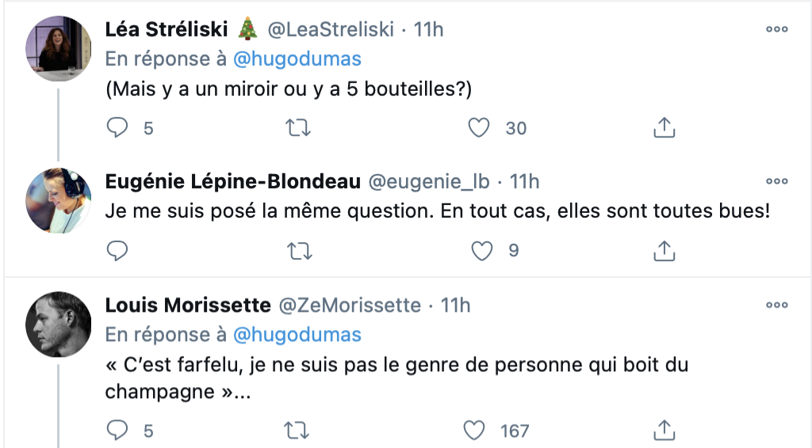Open @hugodumas link in Louis Morissette's reply

click(x=297, y=335)
